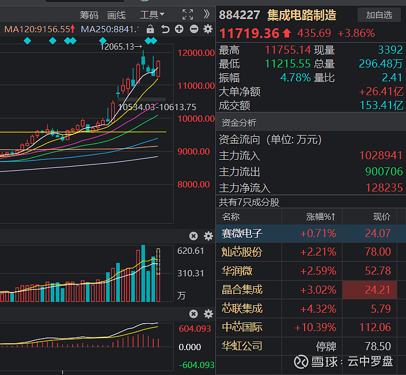Zoom in chart with plus icon
Image resolution: width=406 pixels, height=375 pixels.
pos(179,29)
